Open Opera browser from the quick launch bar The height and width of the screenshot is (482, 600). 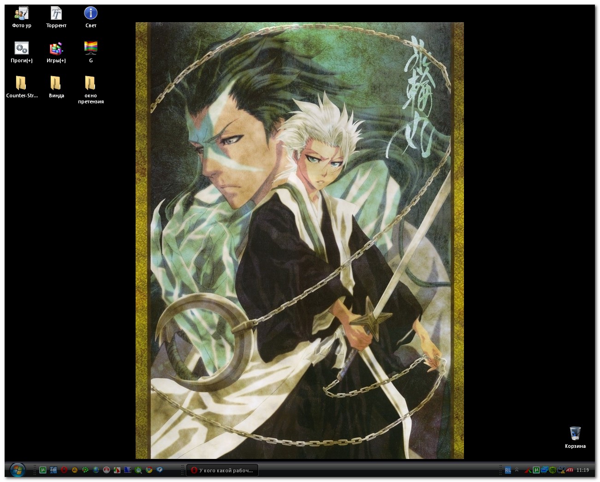coord(64,470)
